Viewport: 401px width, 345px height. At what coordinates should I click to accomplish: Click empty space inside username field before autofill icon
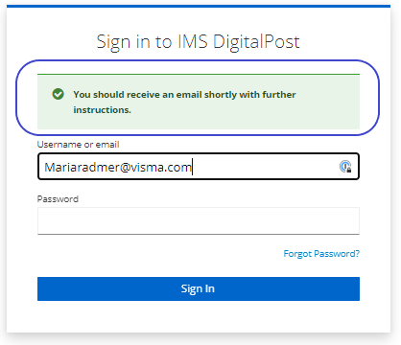point(266,167)
